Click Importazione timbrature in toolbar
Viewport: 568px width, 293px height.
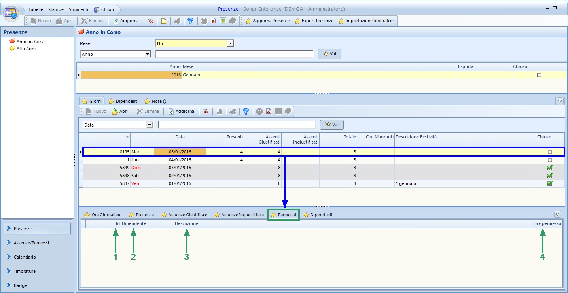pos(366,21)
